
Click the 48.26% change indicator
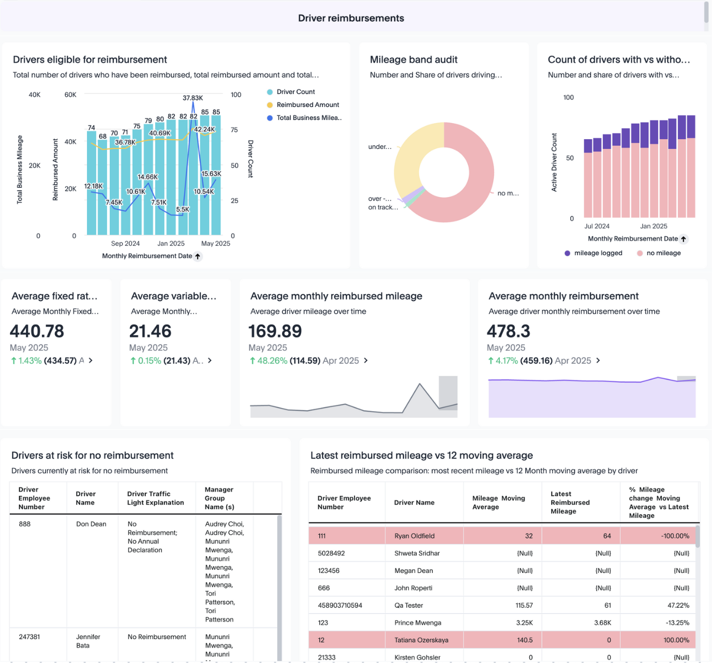pos(269,361)
